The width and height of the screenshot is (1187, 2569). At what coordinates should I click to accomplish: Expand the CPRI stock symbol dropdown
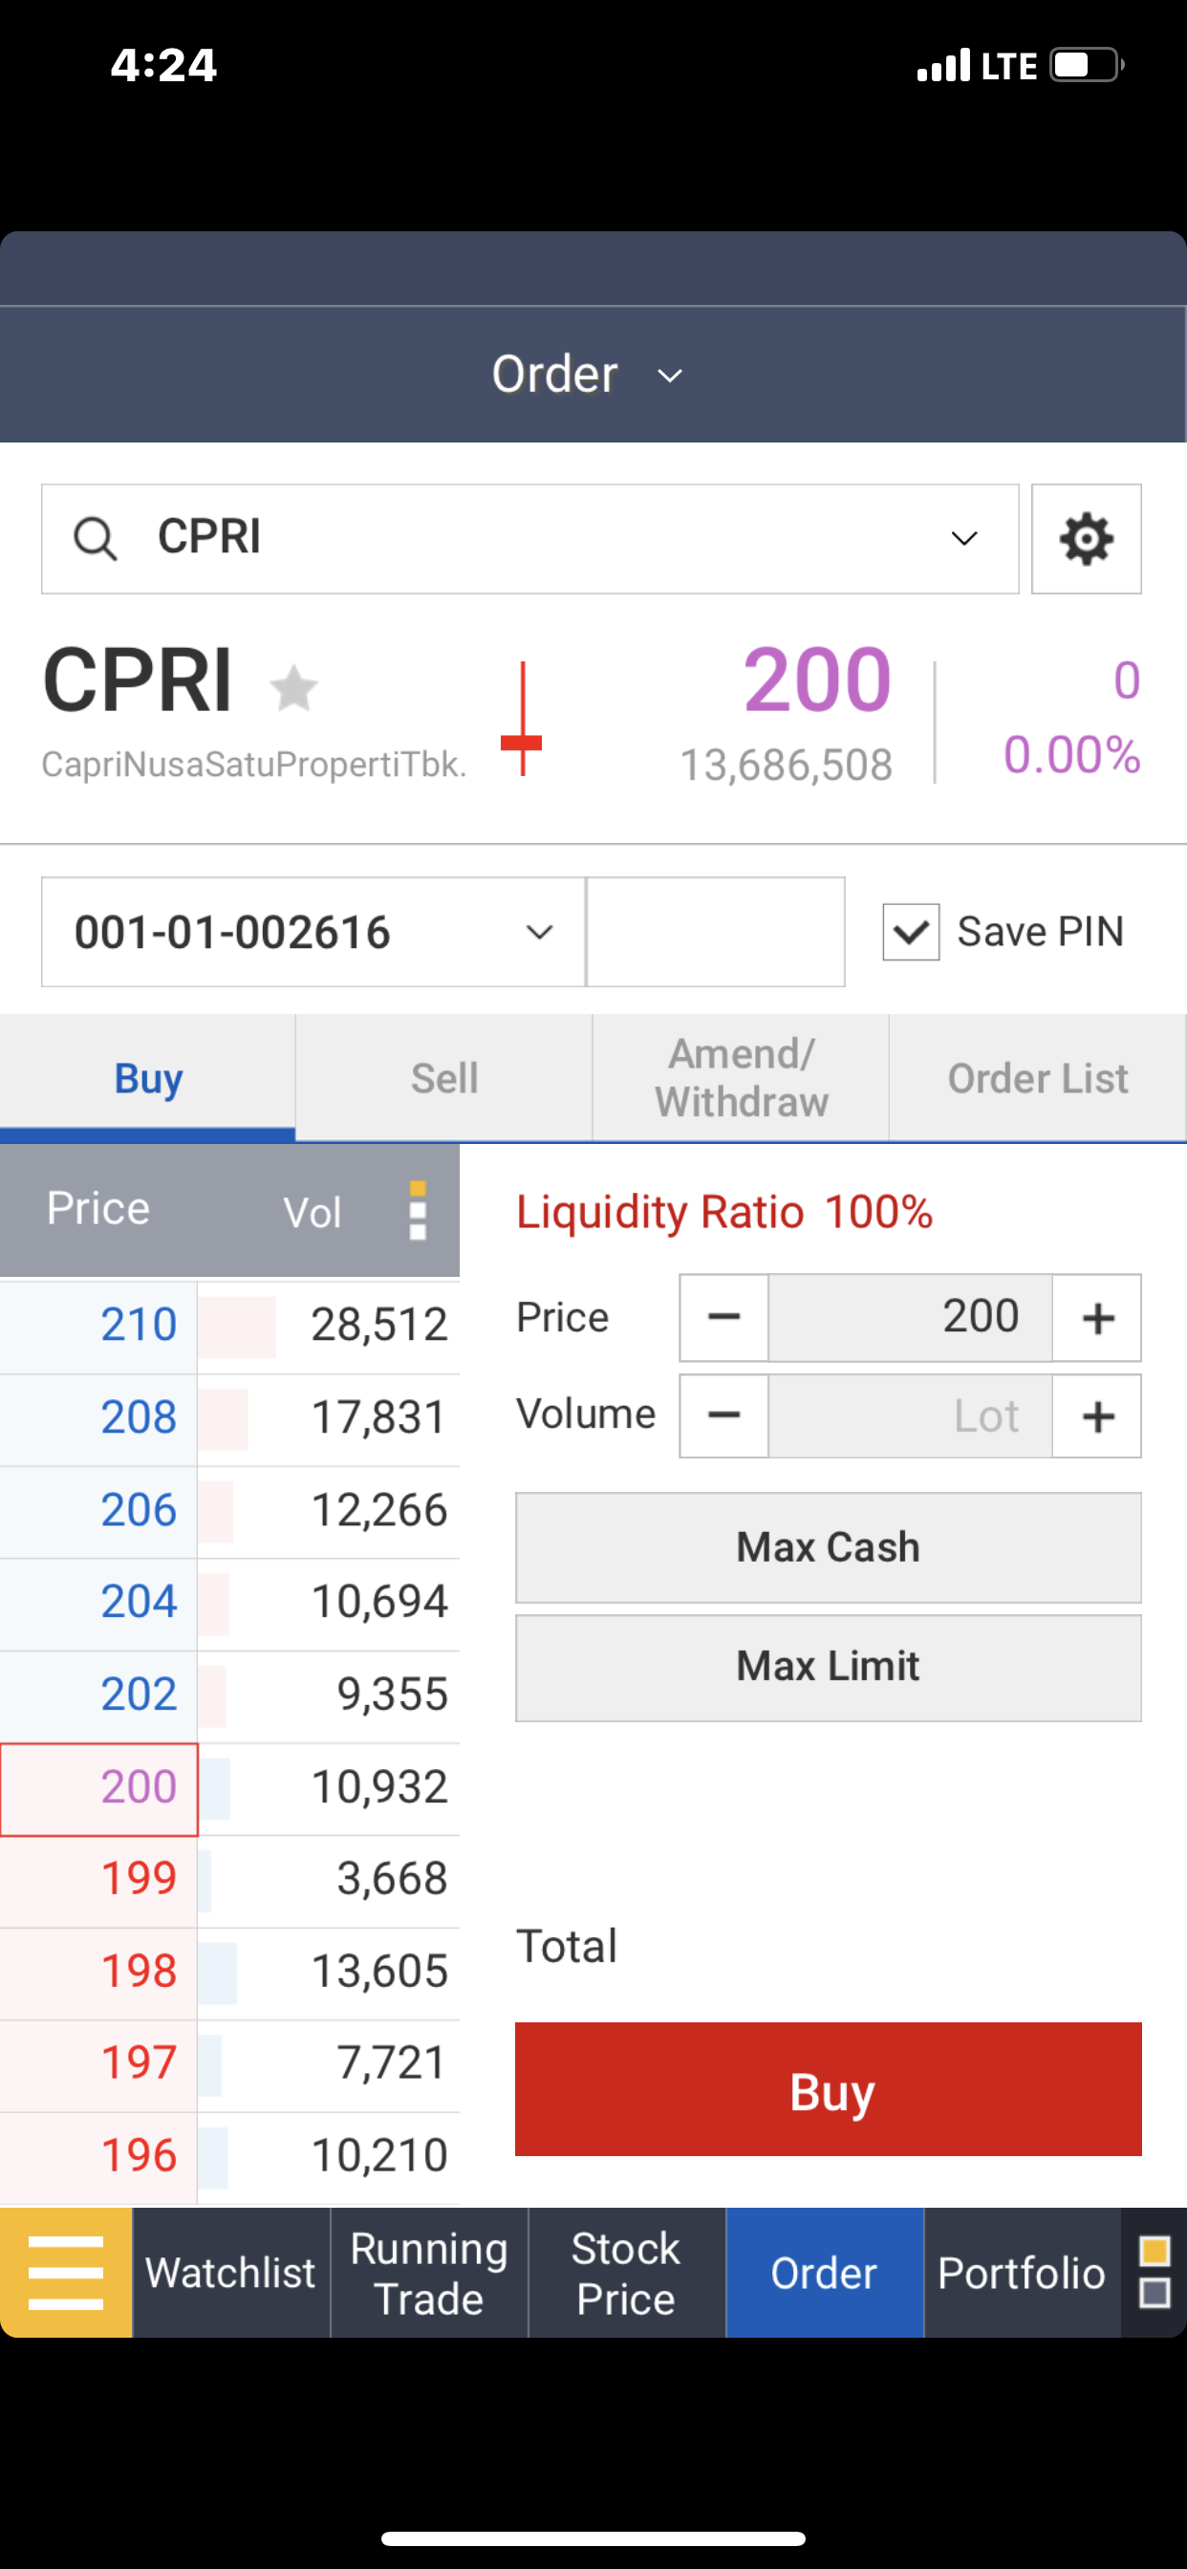coord(963,540)
